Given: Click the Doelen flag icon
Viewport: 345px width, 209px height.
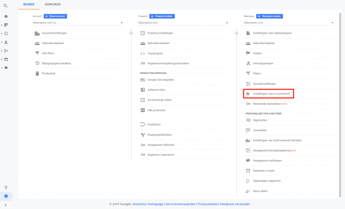Looking at the screenshot, I should click(x=248, y=53).
